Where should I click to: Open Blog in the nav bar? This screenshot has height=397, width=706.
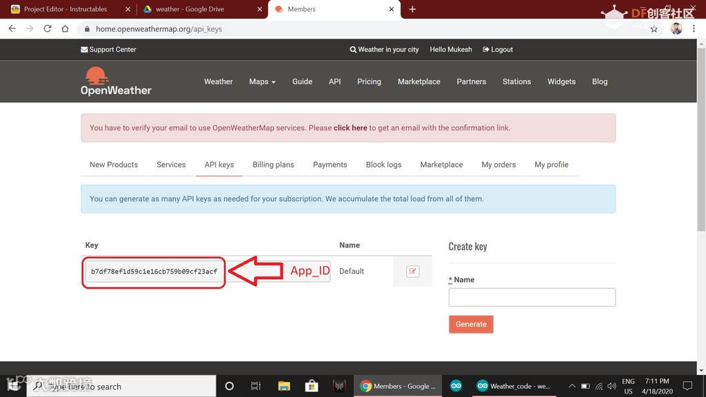click(x=600, y=81)
